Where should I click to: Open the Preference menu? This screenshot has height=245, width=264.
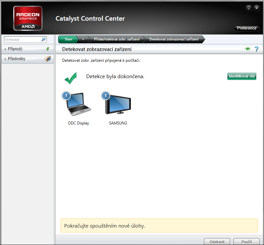pyautogui.click(x=247, y=28)
